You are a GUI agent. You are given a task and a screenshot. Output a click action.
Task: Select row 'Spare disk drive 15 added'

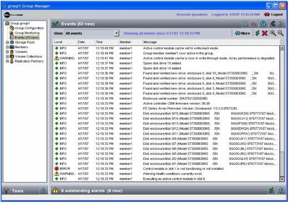[166, 63]
